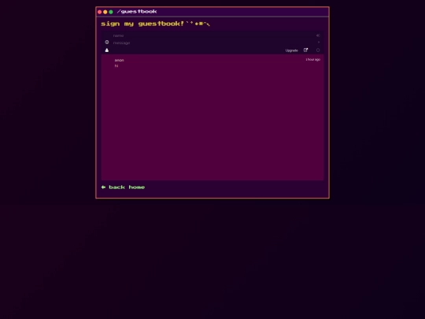This screenshot has height=319, width=425.
Task: Click the yellow minimize dot in titlebar
Action: click(x=105, y=12)
